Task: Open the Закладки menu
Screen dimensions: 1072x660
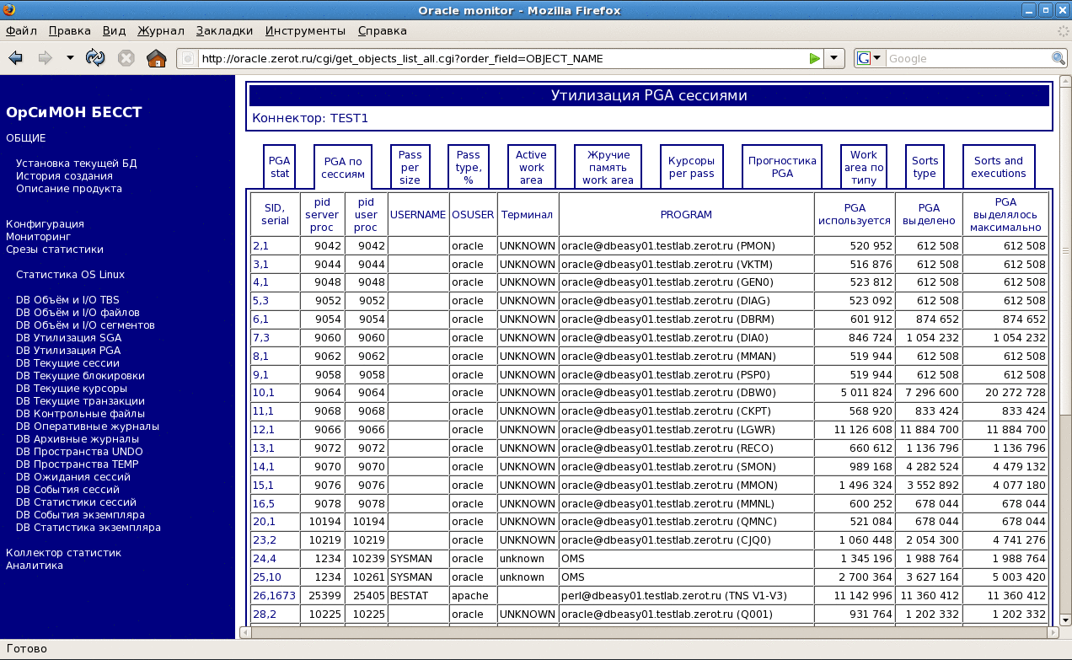Action: point(224,30)
